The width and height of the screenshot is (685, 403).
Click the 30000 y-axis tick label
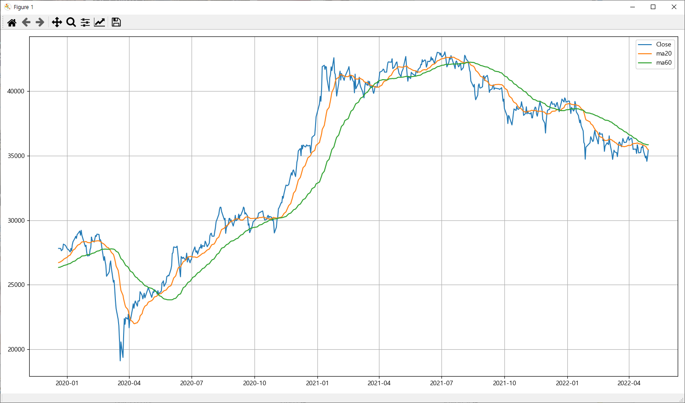tap(16, 220)
